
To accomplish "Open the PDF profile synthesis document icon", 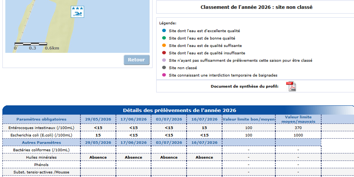I will 291,86.
